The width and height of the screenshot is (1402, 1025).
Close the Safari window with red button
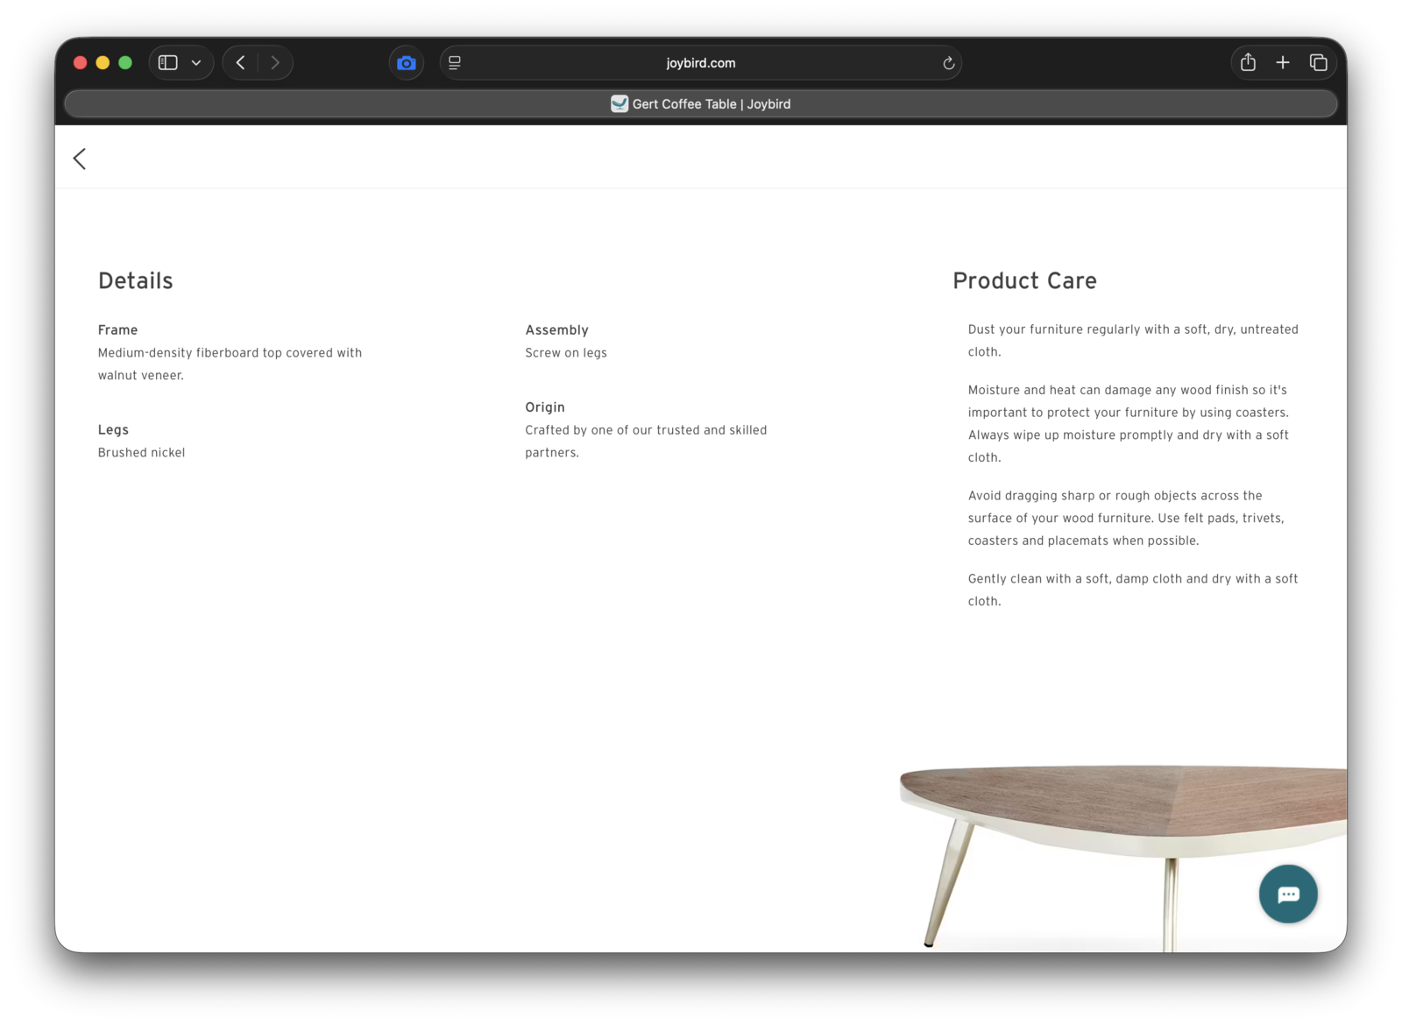80,63
